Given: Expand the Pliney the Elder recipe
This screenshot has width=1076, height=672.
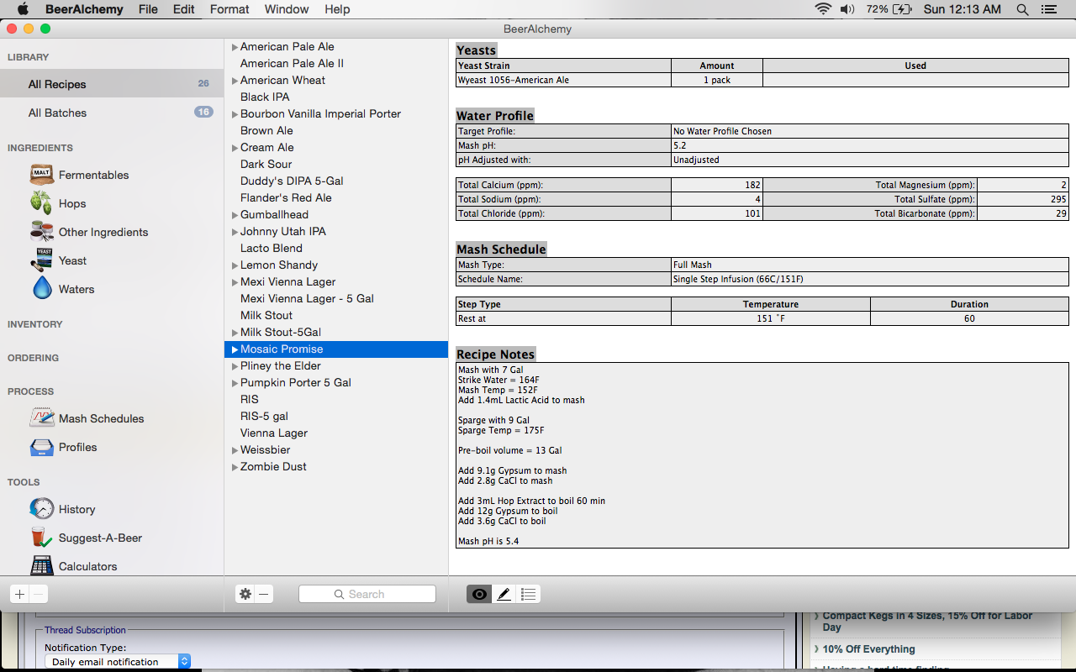Looking at the screenshot, I should click(235, 366).
